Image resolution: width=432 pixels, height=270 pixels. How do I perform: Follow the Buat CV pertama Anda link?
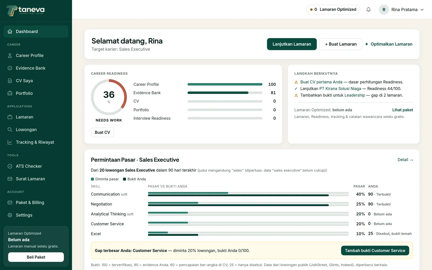(x=321, y=82)
